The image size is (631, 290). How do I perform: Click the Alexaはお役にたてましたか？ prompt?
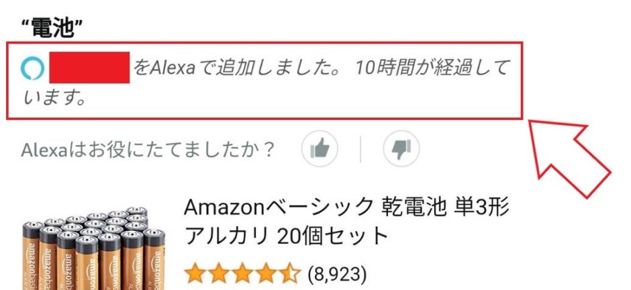[x=148, y=150]
